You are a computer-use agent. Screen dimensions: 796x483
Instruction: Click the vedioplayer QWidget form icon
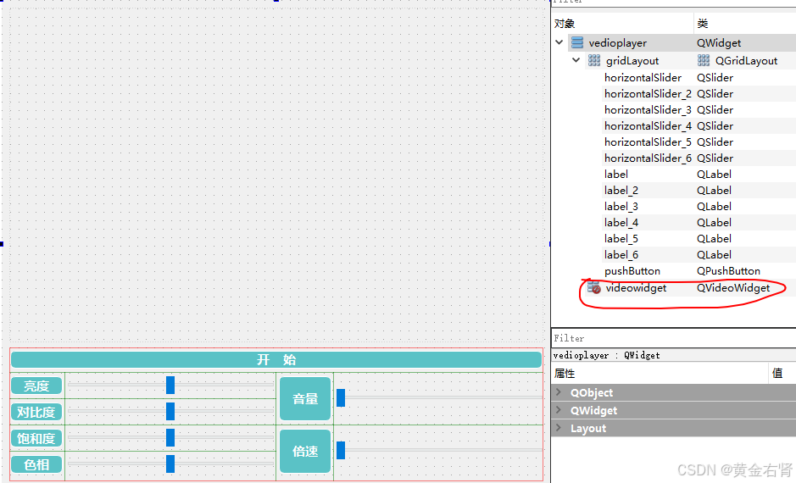tap(577, 42)
